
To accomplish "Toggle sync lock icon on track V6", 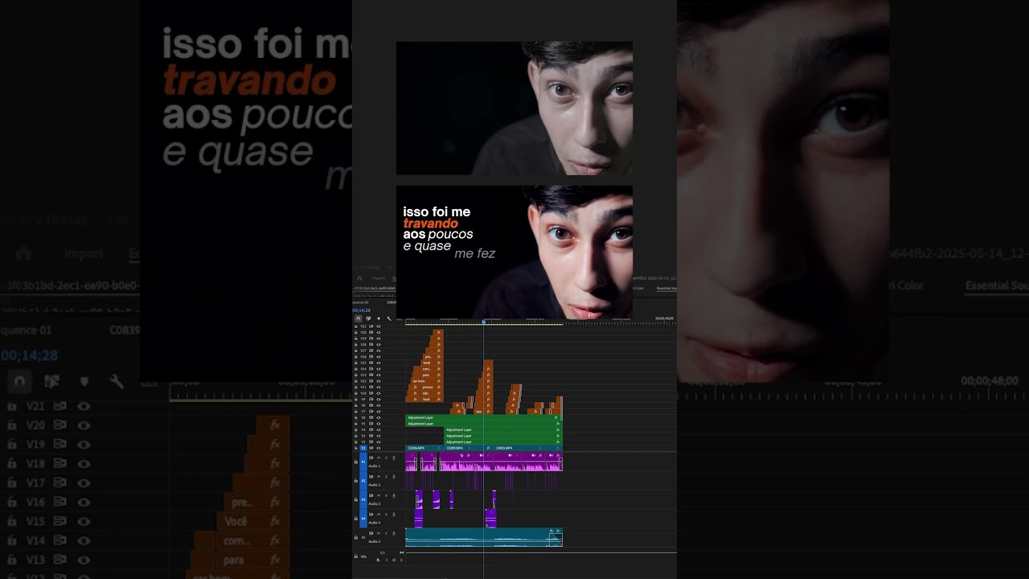I will (x=371, y=417).
